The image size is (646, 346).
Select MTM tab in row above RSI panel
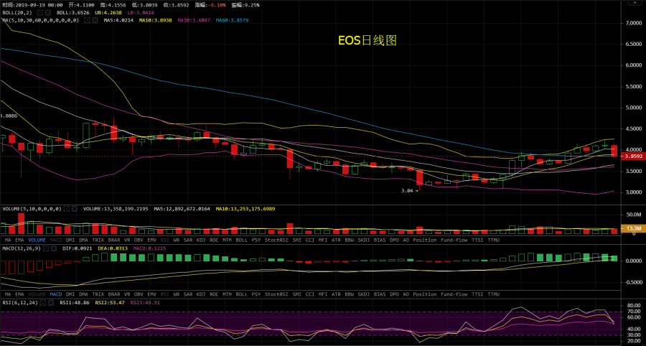(228, 294)
